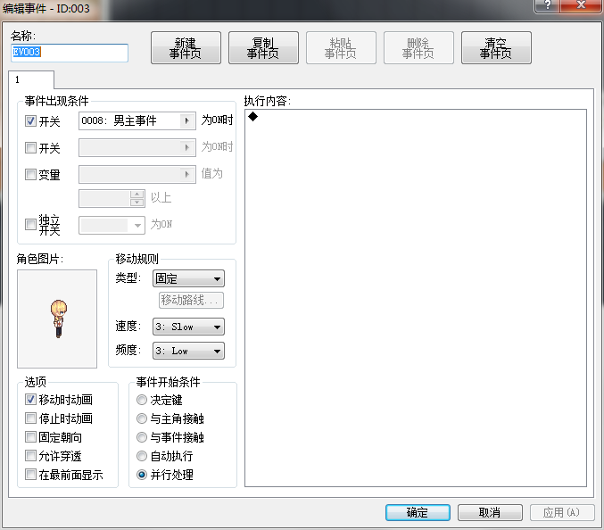Select the 自动执行 trigger radio button
The image size is (604, 530).
click(142, 456)
